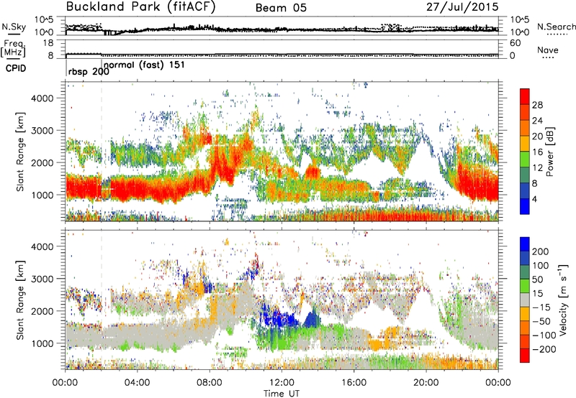Click the red top segment of Power colorbar
576x398 pixels.
(525, 97)
